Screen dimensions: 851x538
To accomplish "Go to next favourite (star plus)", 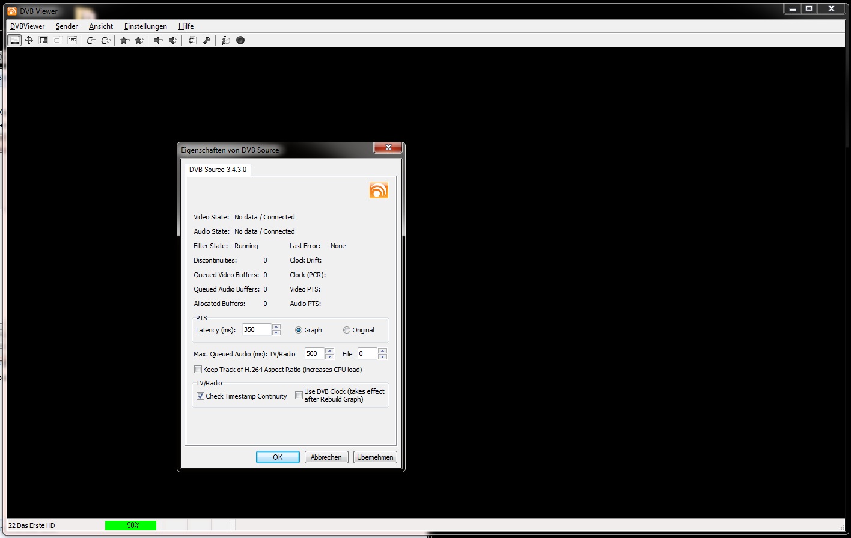I will 139,40.
